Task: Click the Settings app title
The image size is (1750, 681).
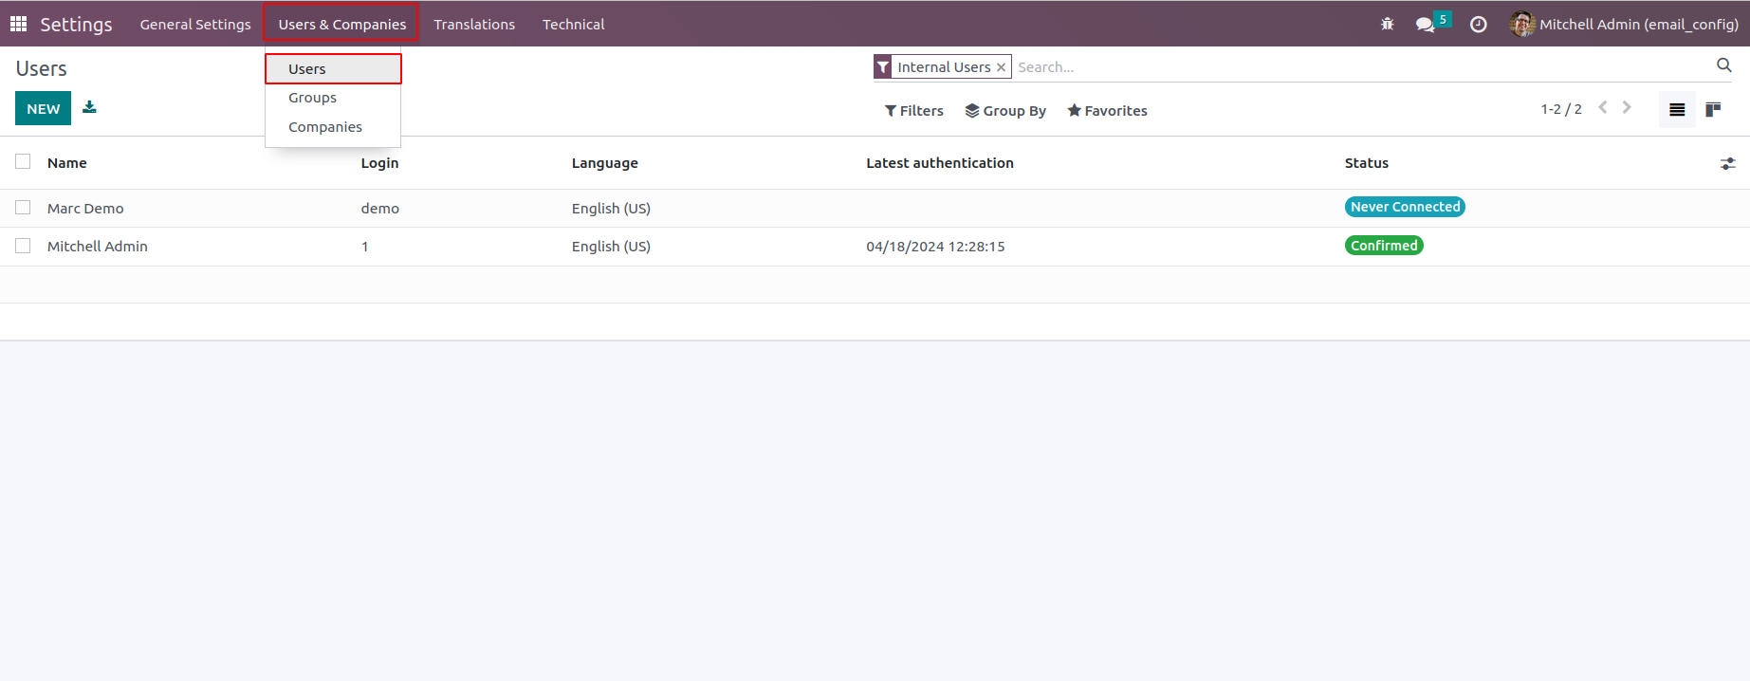Action: (76, 25)
